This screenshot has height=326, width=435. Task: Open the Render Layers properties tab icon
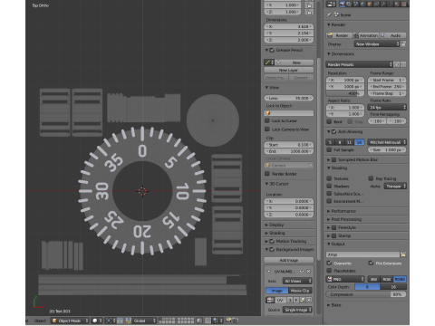tap(349, 4)
